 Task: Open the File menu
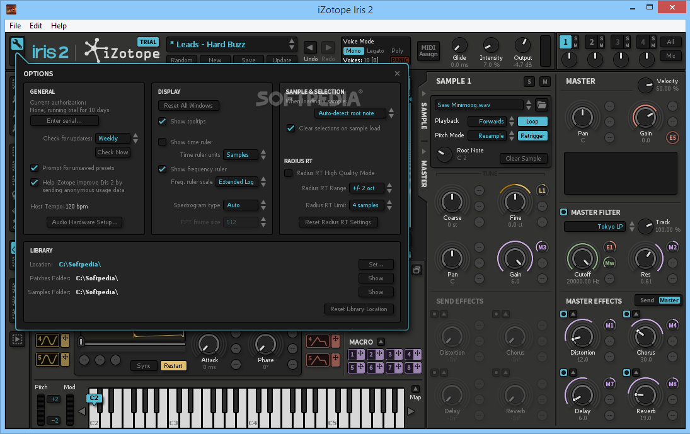15,25
